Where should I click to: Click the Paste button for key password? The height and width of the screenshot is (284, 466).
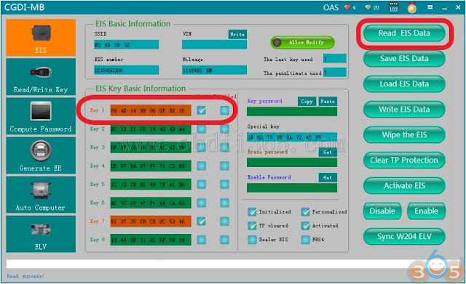[x=328, y=102]
